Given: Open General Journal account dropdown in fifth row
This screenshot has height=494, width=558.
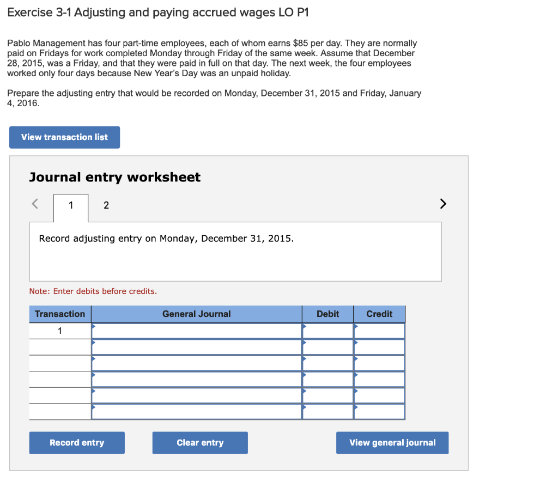Looking at the screenshot, I should click(196, 395).
